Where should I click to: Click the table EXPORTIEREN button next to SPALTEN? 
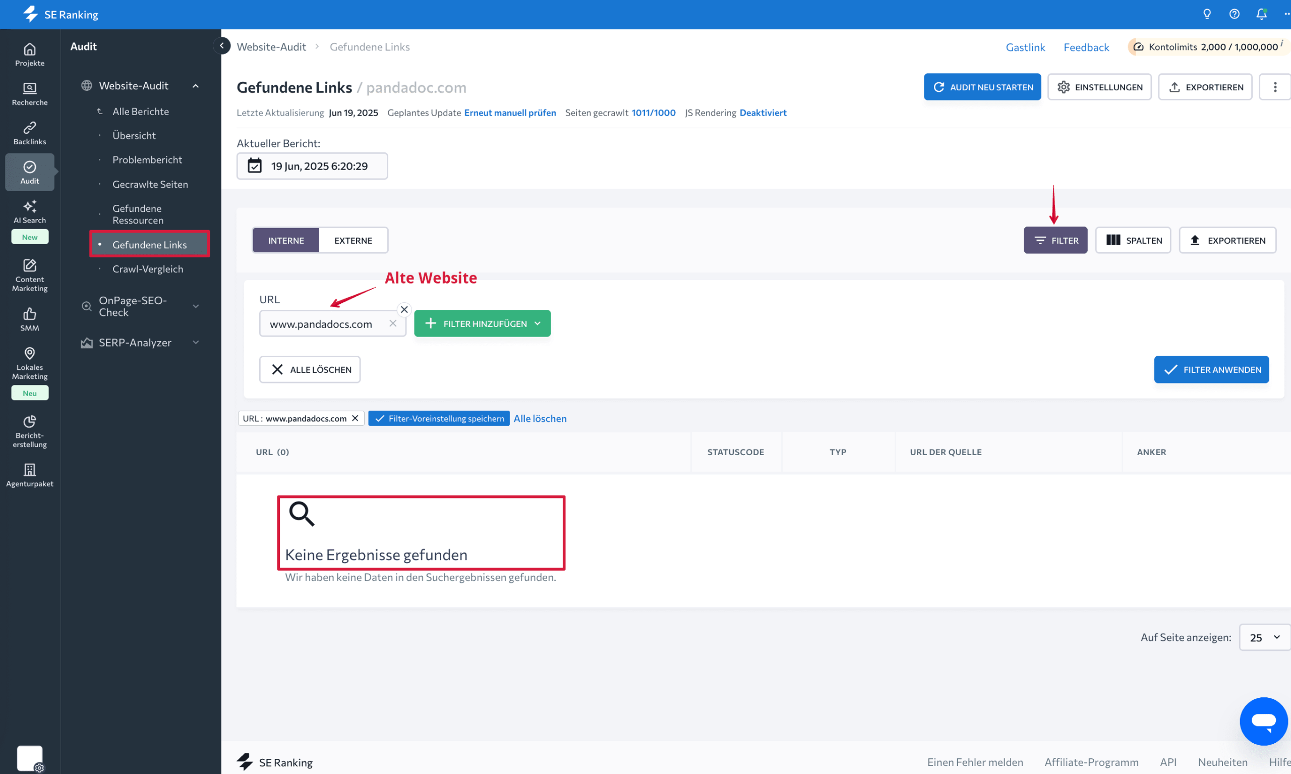(x=1227, y=241)
